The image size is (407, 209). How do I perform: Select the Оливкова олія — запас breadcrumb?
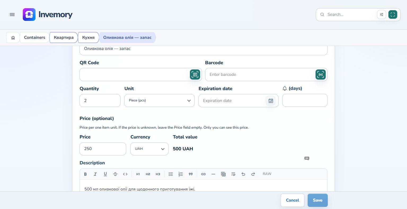coord(127,38)
